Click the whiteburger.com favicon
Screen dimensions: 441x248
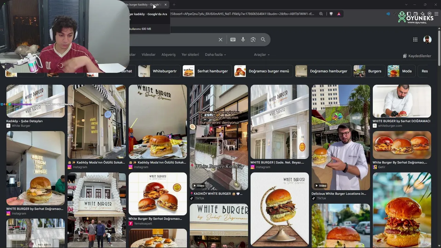[375, 126]
